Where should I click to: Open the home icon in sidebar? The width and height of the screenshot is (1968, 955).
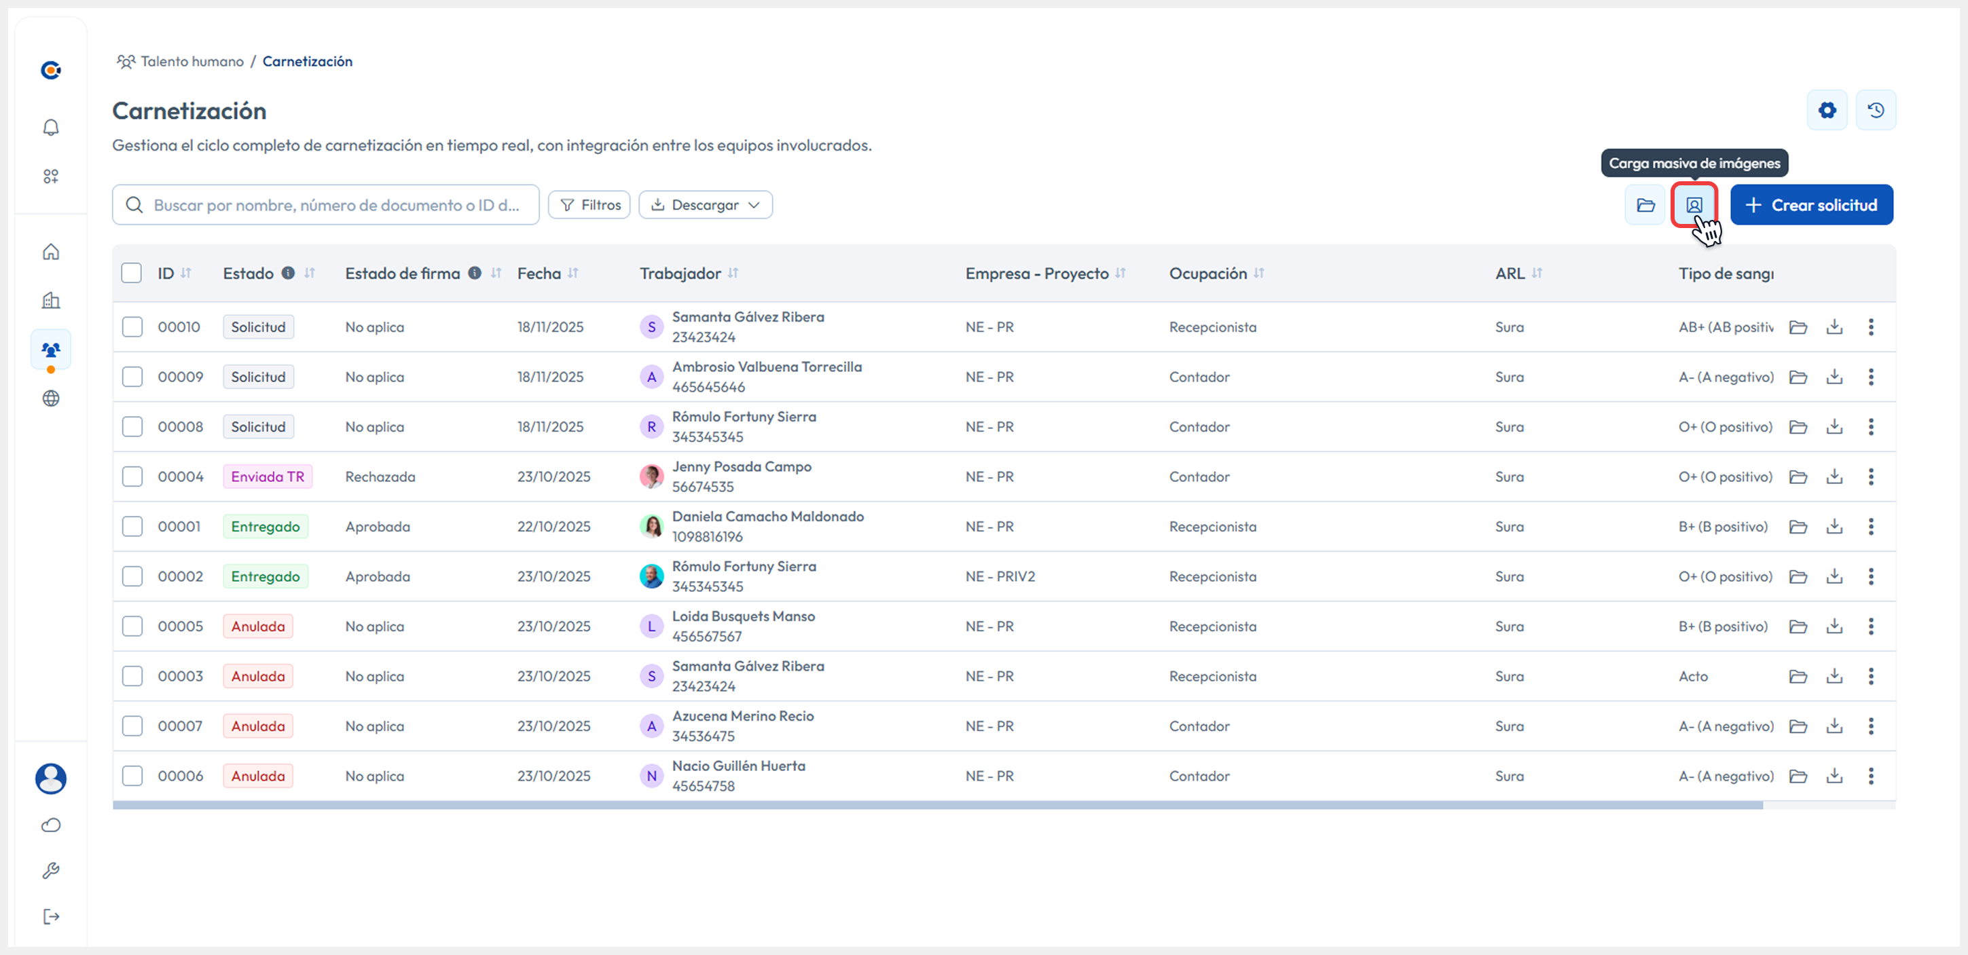coord(50,251)
